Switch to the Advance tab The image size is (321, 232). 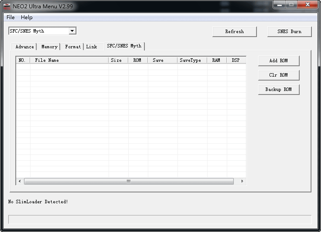tap(24, 47)
